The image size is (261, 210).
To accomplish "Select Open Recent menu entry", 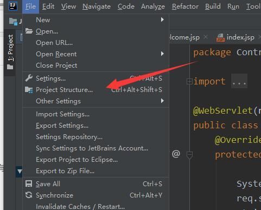I will [96, 54].
